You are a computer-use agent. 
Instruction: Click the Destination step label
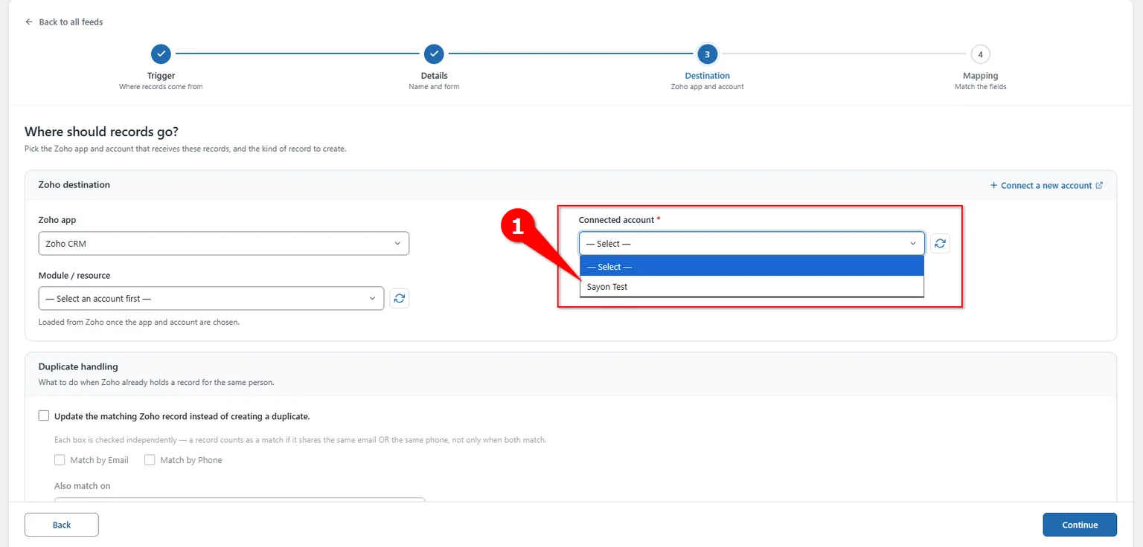pyautogui.click(x=707, y=76)
